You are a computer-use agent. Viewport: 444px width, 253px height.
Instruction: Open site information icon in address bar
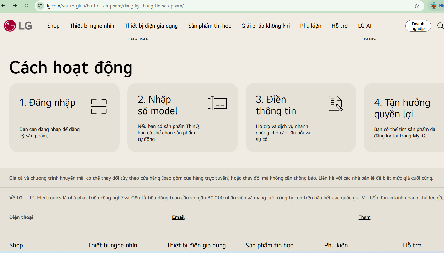(x=40, y=6)
